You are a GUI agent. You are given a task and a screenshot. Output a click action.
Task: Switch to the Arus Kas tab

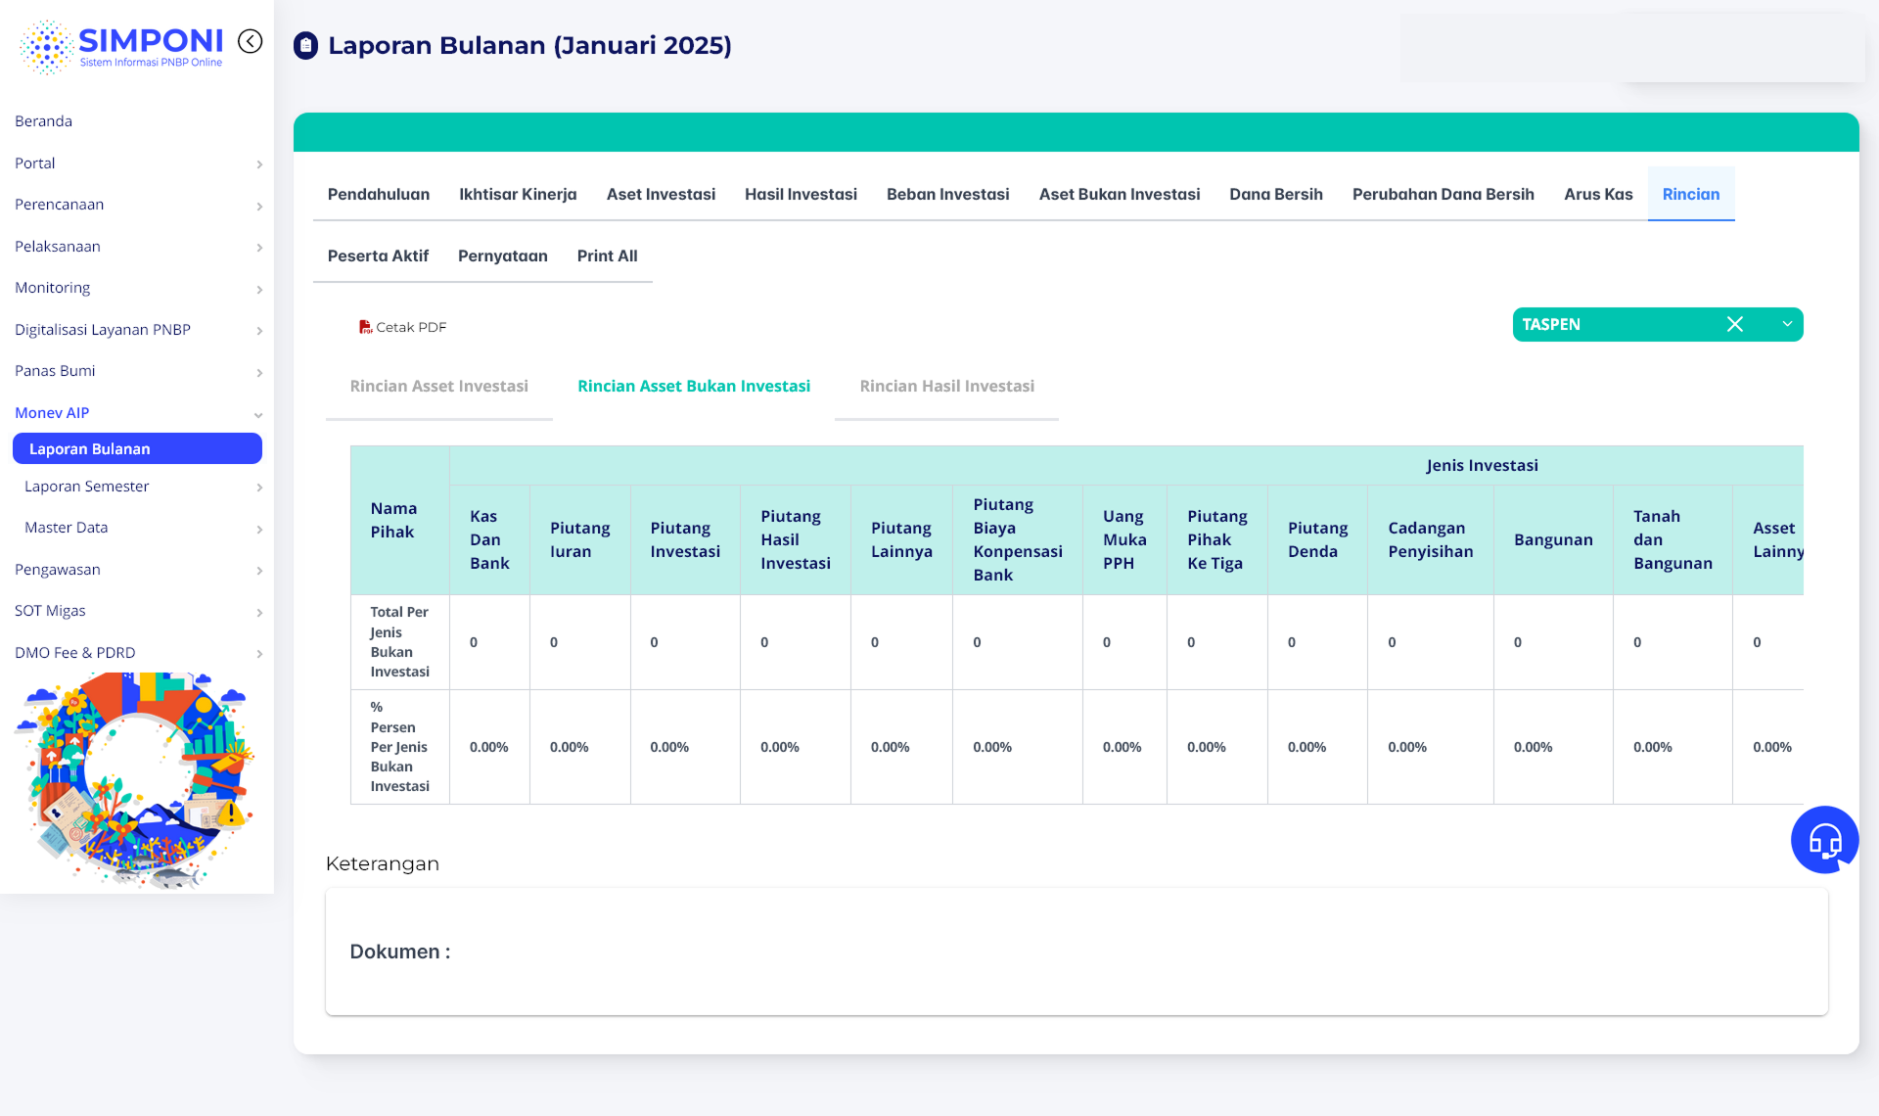tap(1598, 194)
